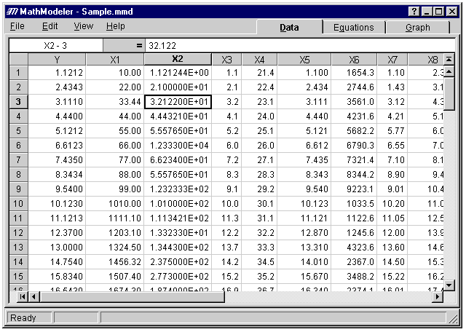Screen dimensions: 466x332
Task: Open the Help menu
Action: click(x=115, y=26)
